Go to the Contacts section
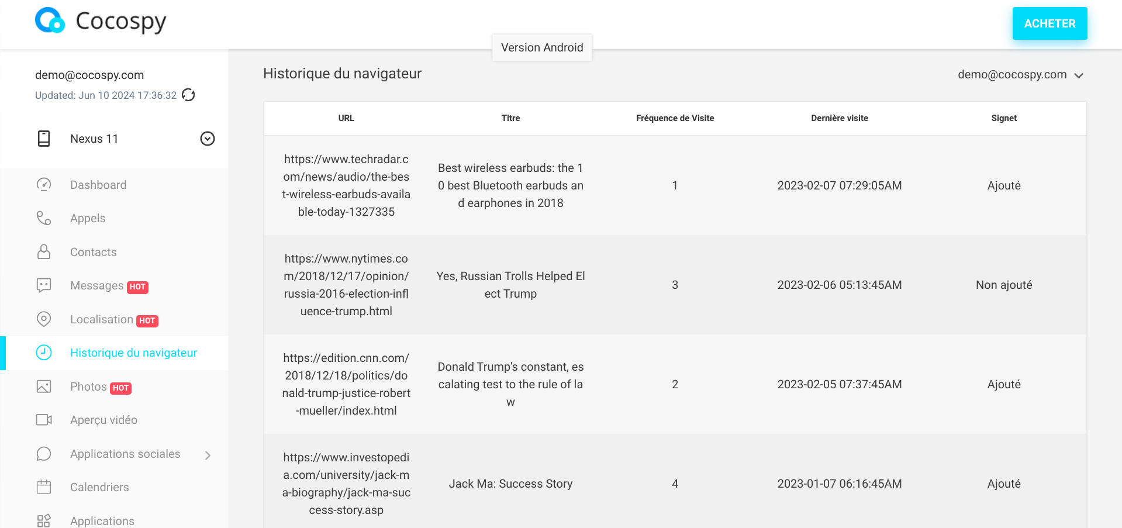 pos(94,252)
